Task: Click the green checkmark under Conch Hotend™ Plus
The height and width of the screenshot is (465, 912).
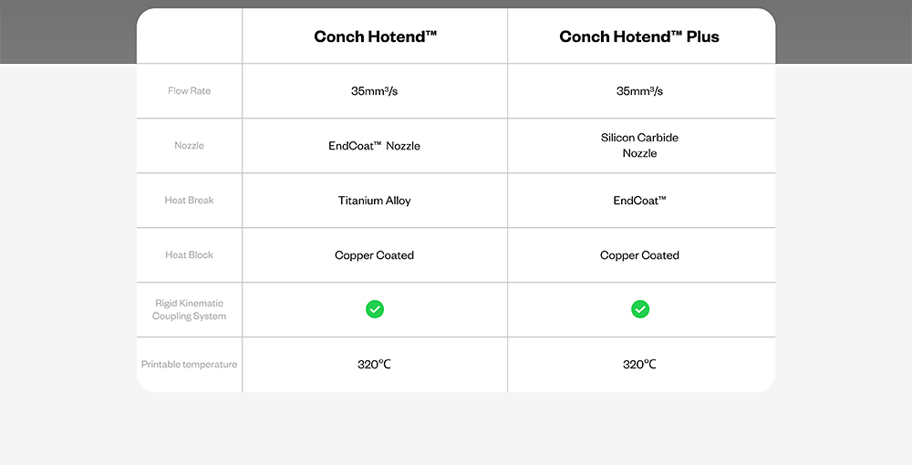Action: click(640, 310)
